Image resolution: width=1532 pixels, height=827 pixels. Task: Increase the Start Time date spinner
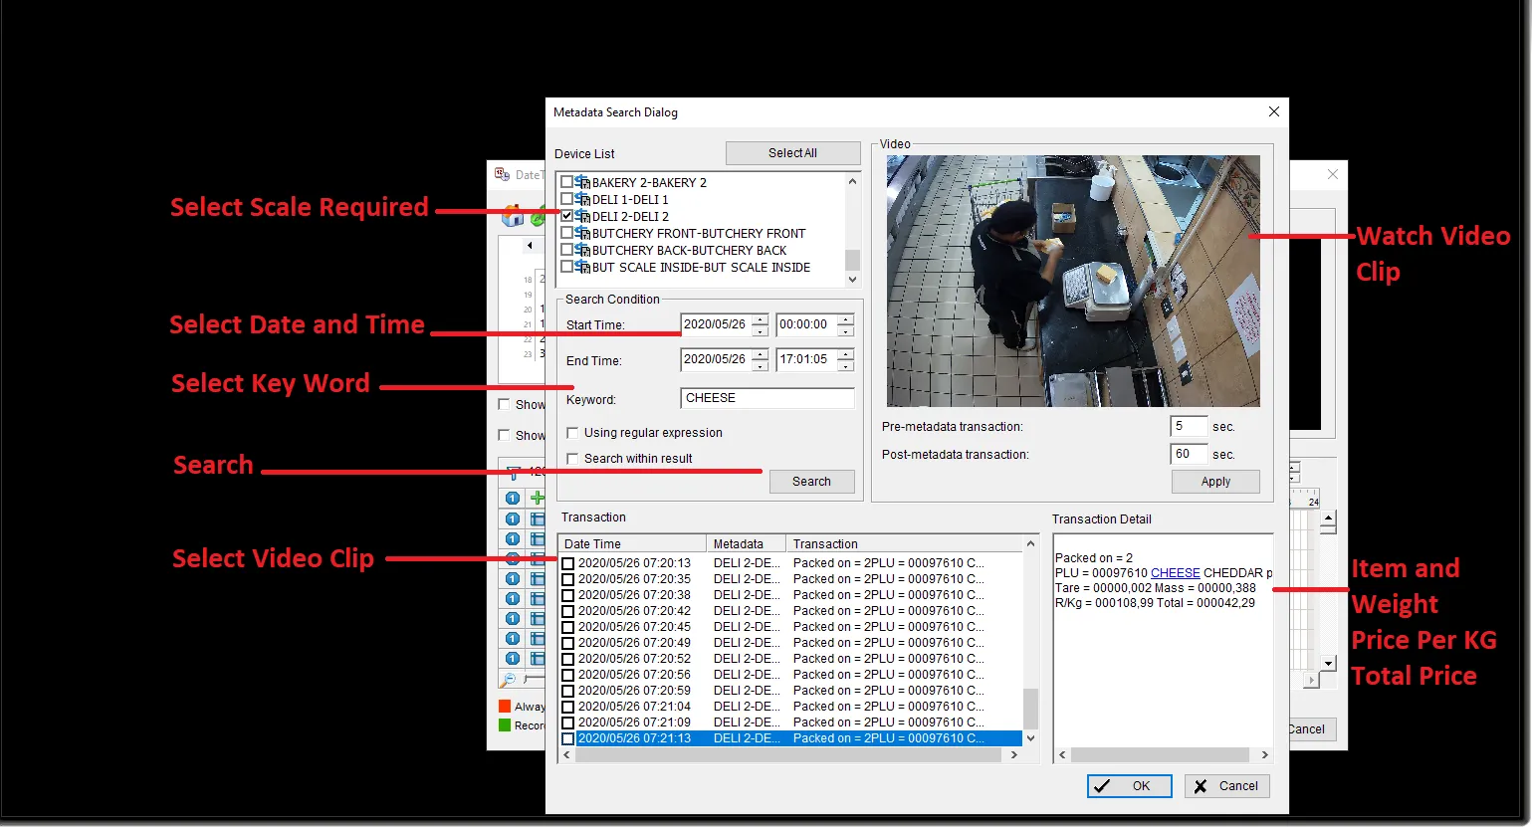[761, 319]
